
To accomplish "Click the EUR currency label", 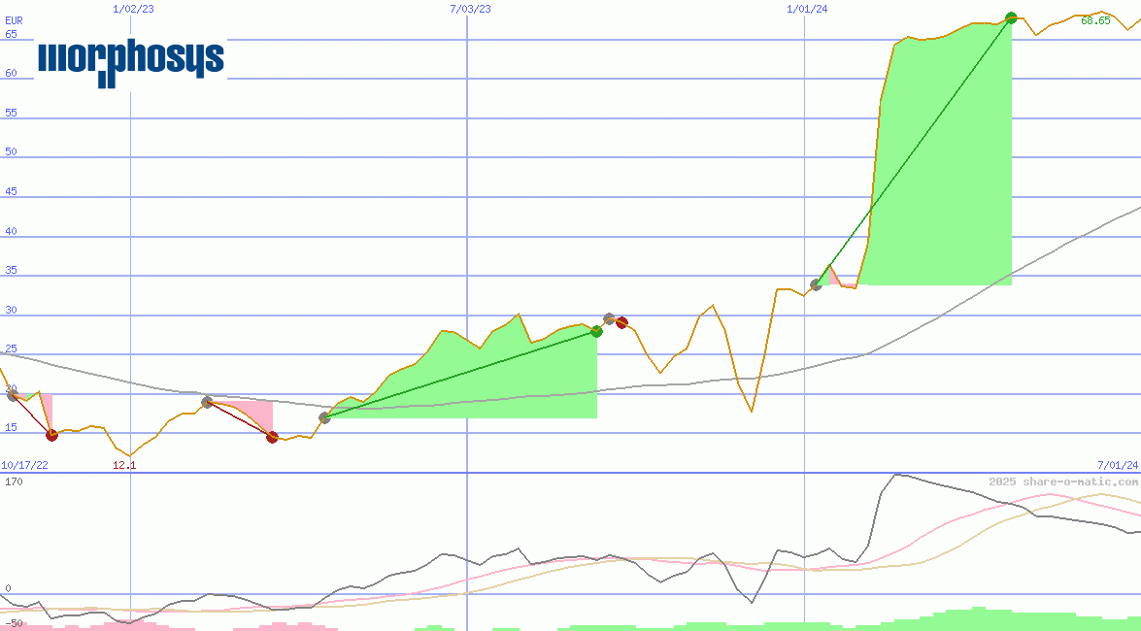I will pyautogui.click(x=13, y=19).
